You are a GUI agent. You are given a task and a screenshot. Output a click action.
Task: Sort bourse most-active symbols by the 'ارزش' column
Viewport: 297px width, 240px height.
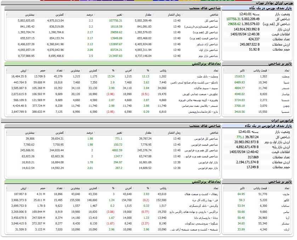click(x=24, y=71)
